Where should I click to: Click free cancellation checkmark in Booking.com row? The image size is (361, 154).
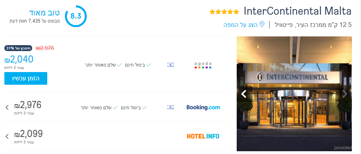[144, 107]
